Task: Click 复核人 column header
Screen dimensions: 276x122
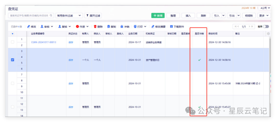Action: (120, 34)
